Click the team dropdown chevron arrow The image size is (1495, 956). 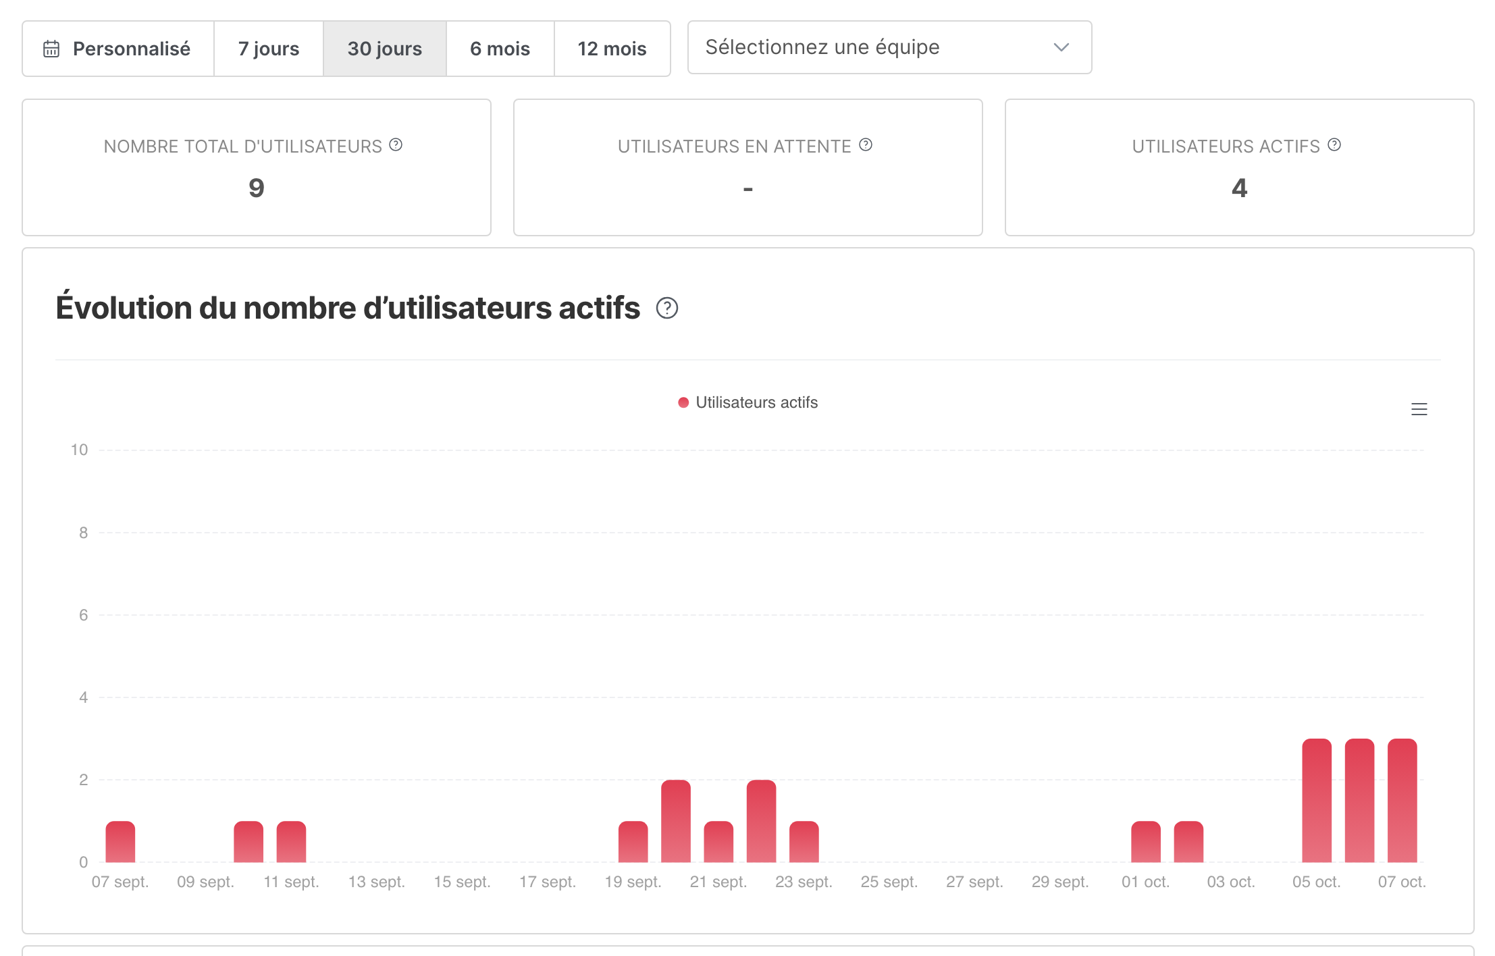[1061, 47]
